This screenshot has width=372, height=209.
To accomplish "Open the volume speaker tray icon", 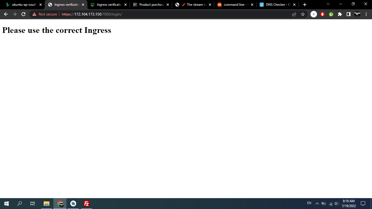I will coord(337,204).
